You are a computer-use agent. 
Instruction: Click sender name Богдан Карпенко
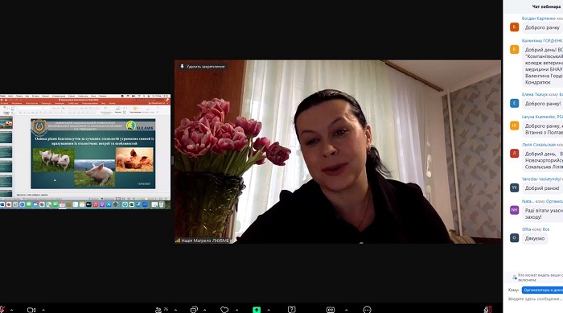click(539, 19)
